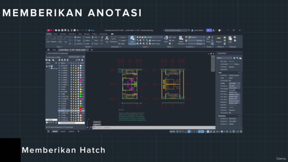The width and height of the screenshot is (288, 162).
Task: Expand the Draw panel flyout
Action: coord(59,47)
